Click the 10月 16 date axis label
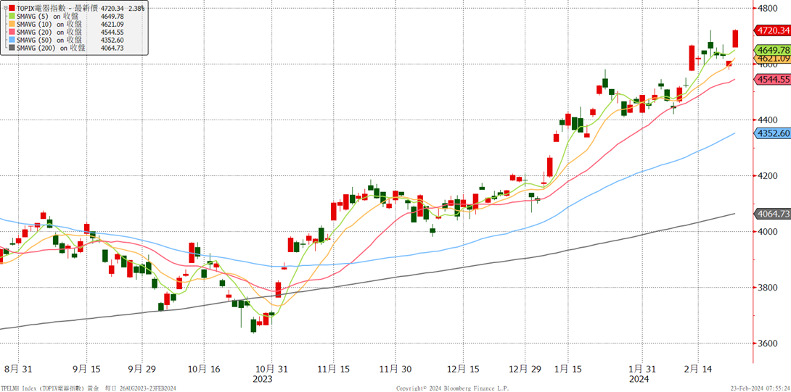 [205, 370]
